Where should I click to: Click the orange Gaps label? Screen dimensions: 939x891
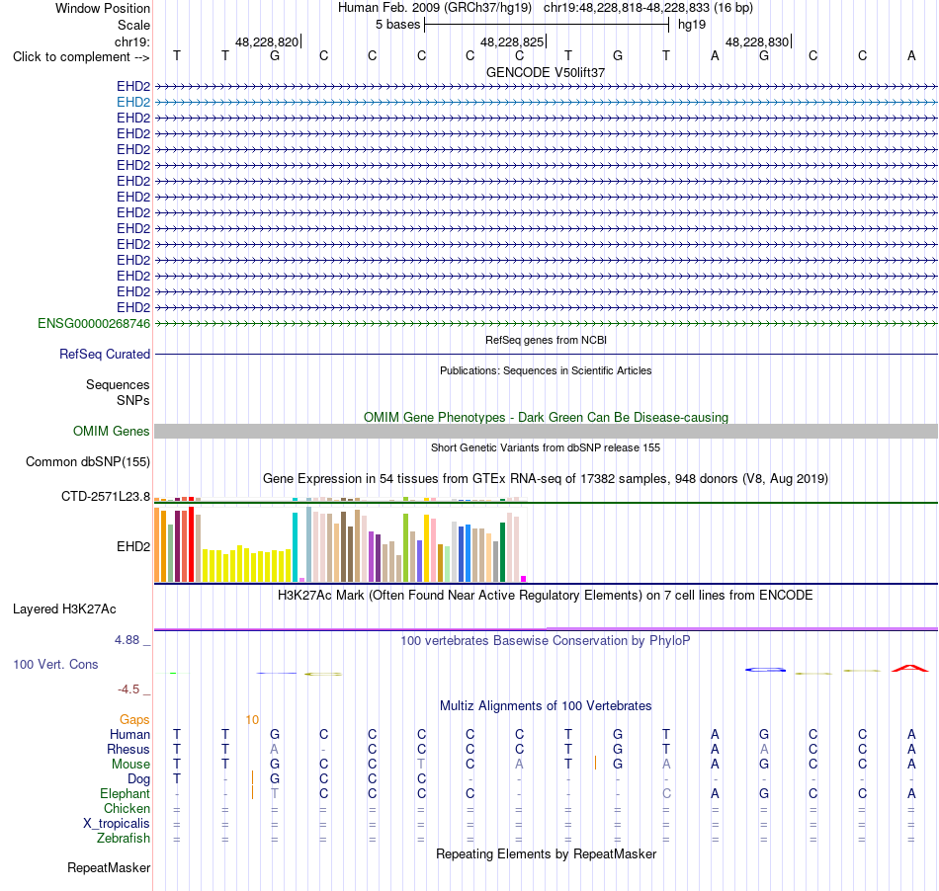[134, 720]
